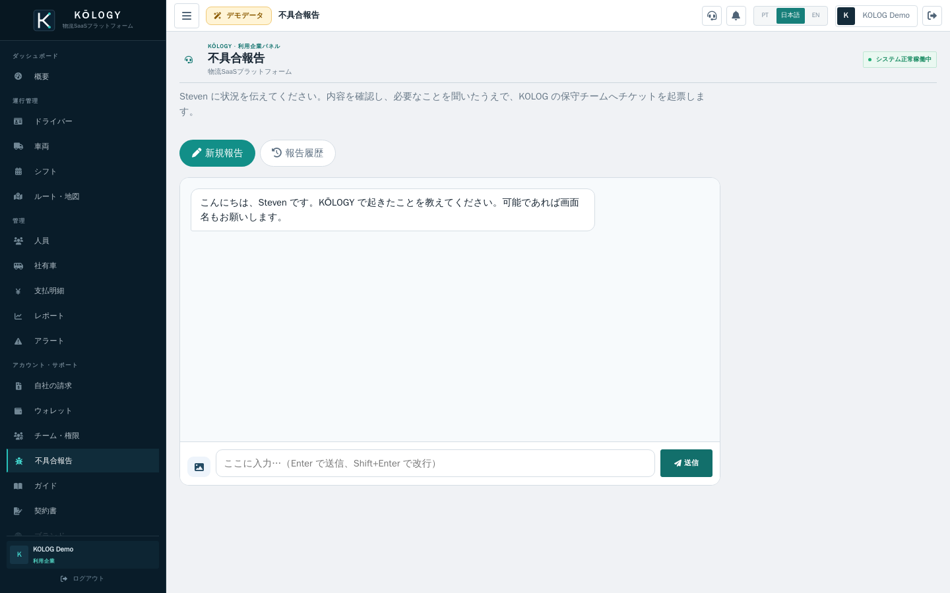Click the 概要 dashboard icon in the sidebar
This screenshot has width=950, height=593.
point(18,76)
